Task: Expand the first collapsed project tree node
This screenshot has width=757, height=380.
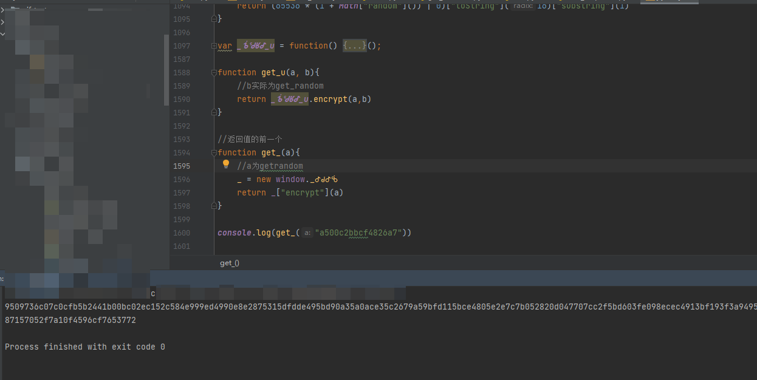Action: tap(2, 10)
